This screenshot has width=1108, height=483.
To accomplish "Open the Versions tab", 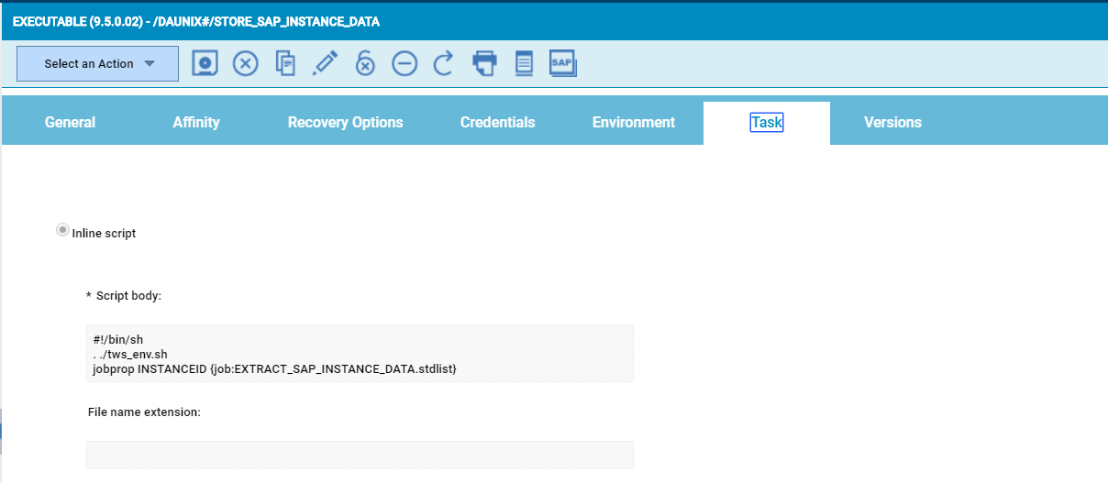I will [892, 123].
